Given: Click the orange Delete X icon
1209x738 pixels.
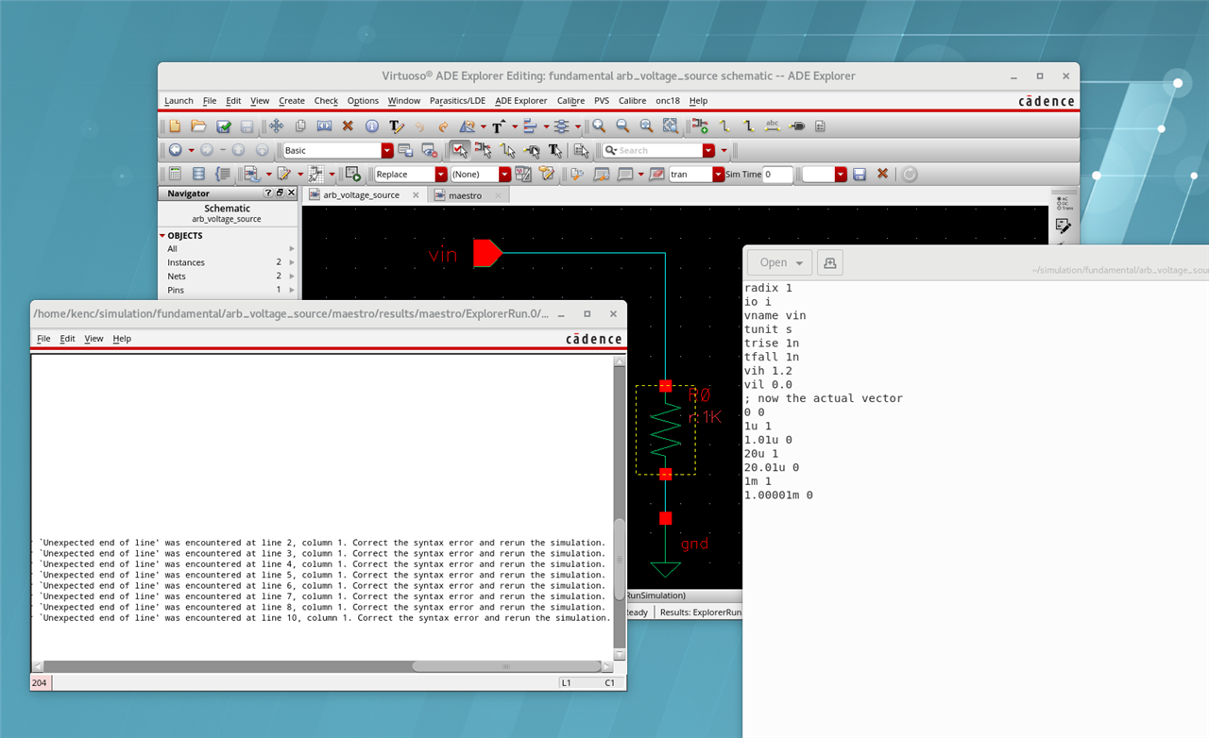Looking at the screenshot, I should pyautogui.click(x=348, y=126).
